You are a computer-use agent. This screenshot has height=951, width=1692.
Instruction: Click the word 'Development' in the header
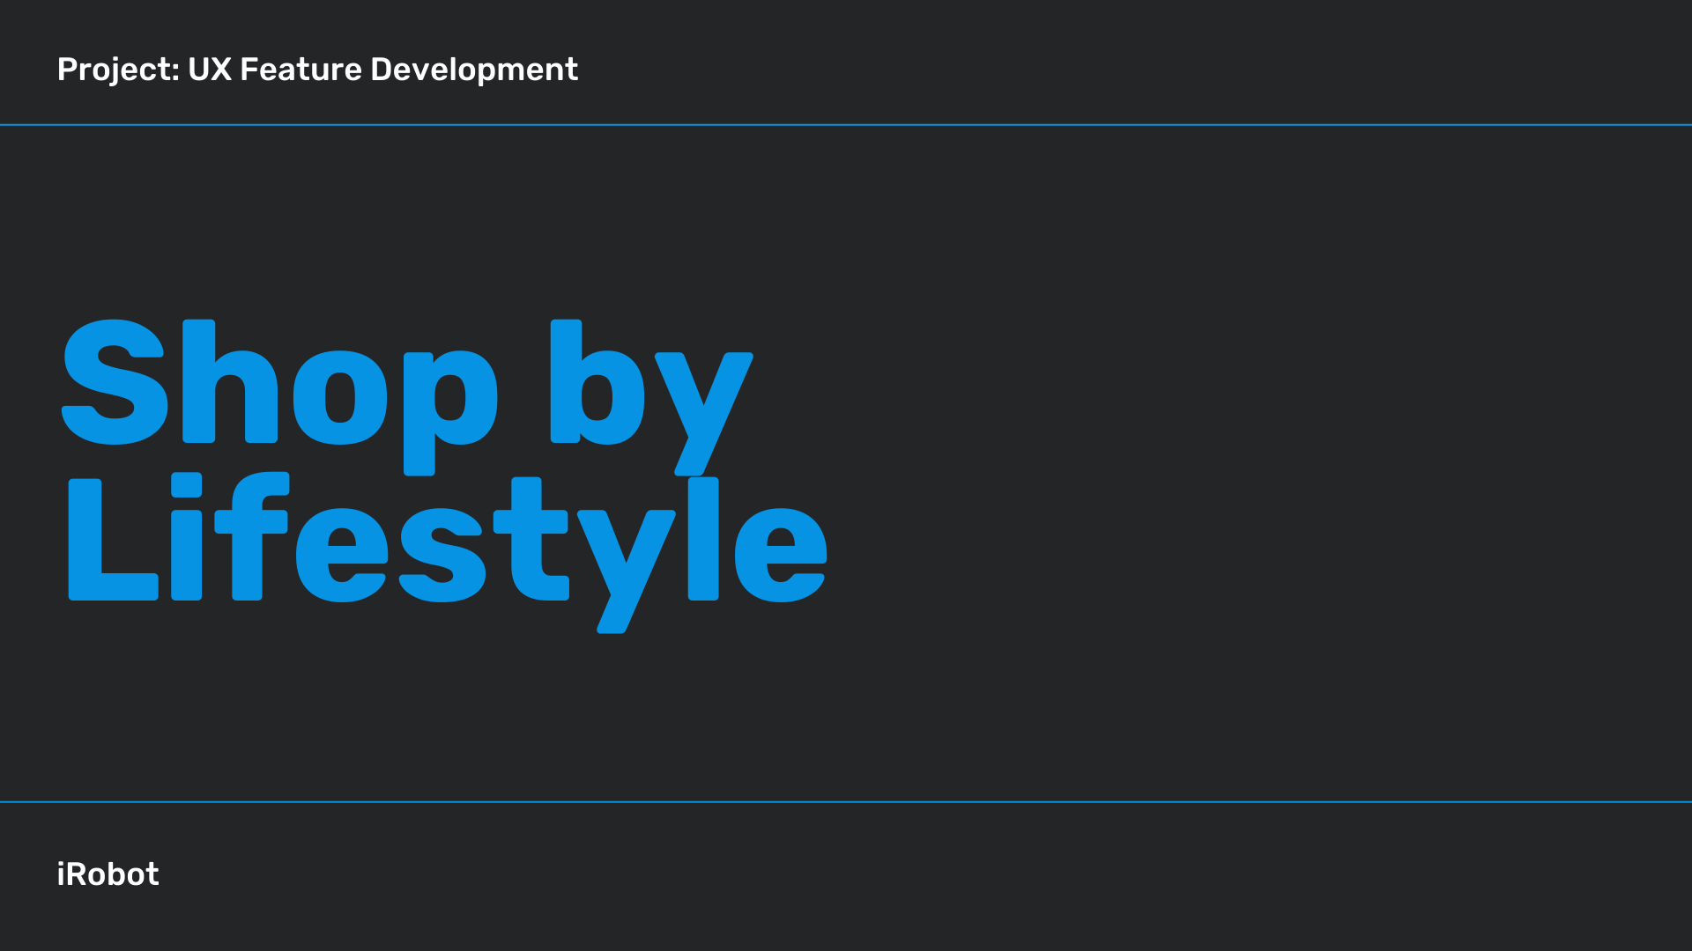tap(474, 70)
